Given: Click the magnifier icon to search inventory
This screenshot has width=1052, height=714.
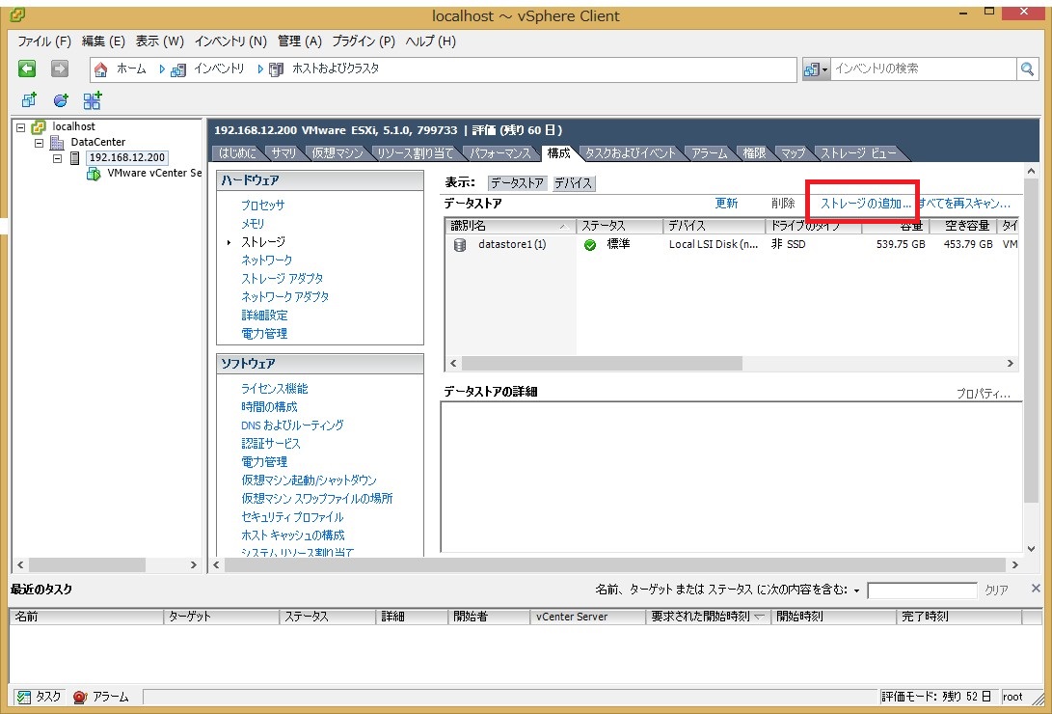Looking at the screenshot, I should (x=1027, y=69).
